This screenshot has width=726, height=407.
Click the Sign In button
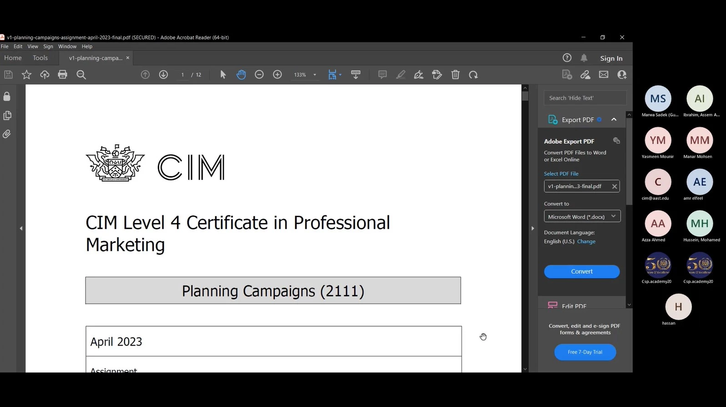[x=611, y=58]
